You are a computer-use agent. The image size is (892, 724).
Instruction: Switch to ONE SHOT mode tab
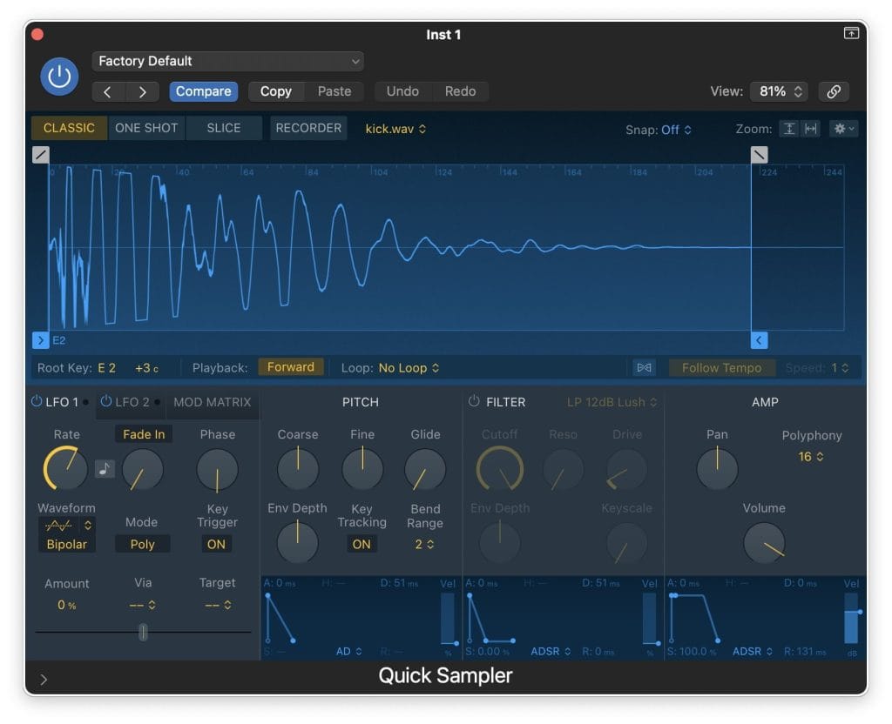[146, 128]
